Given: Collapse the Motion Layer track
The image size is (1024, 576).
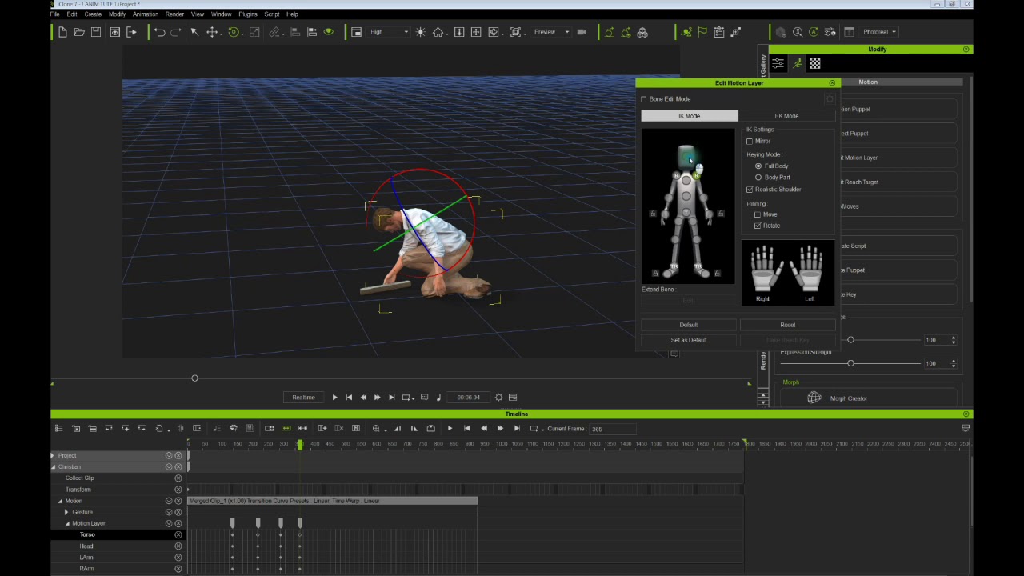Looking at the screenshot, I should 67,523.
